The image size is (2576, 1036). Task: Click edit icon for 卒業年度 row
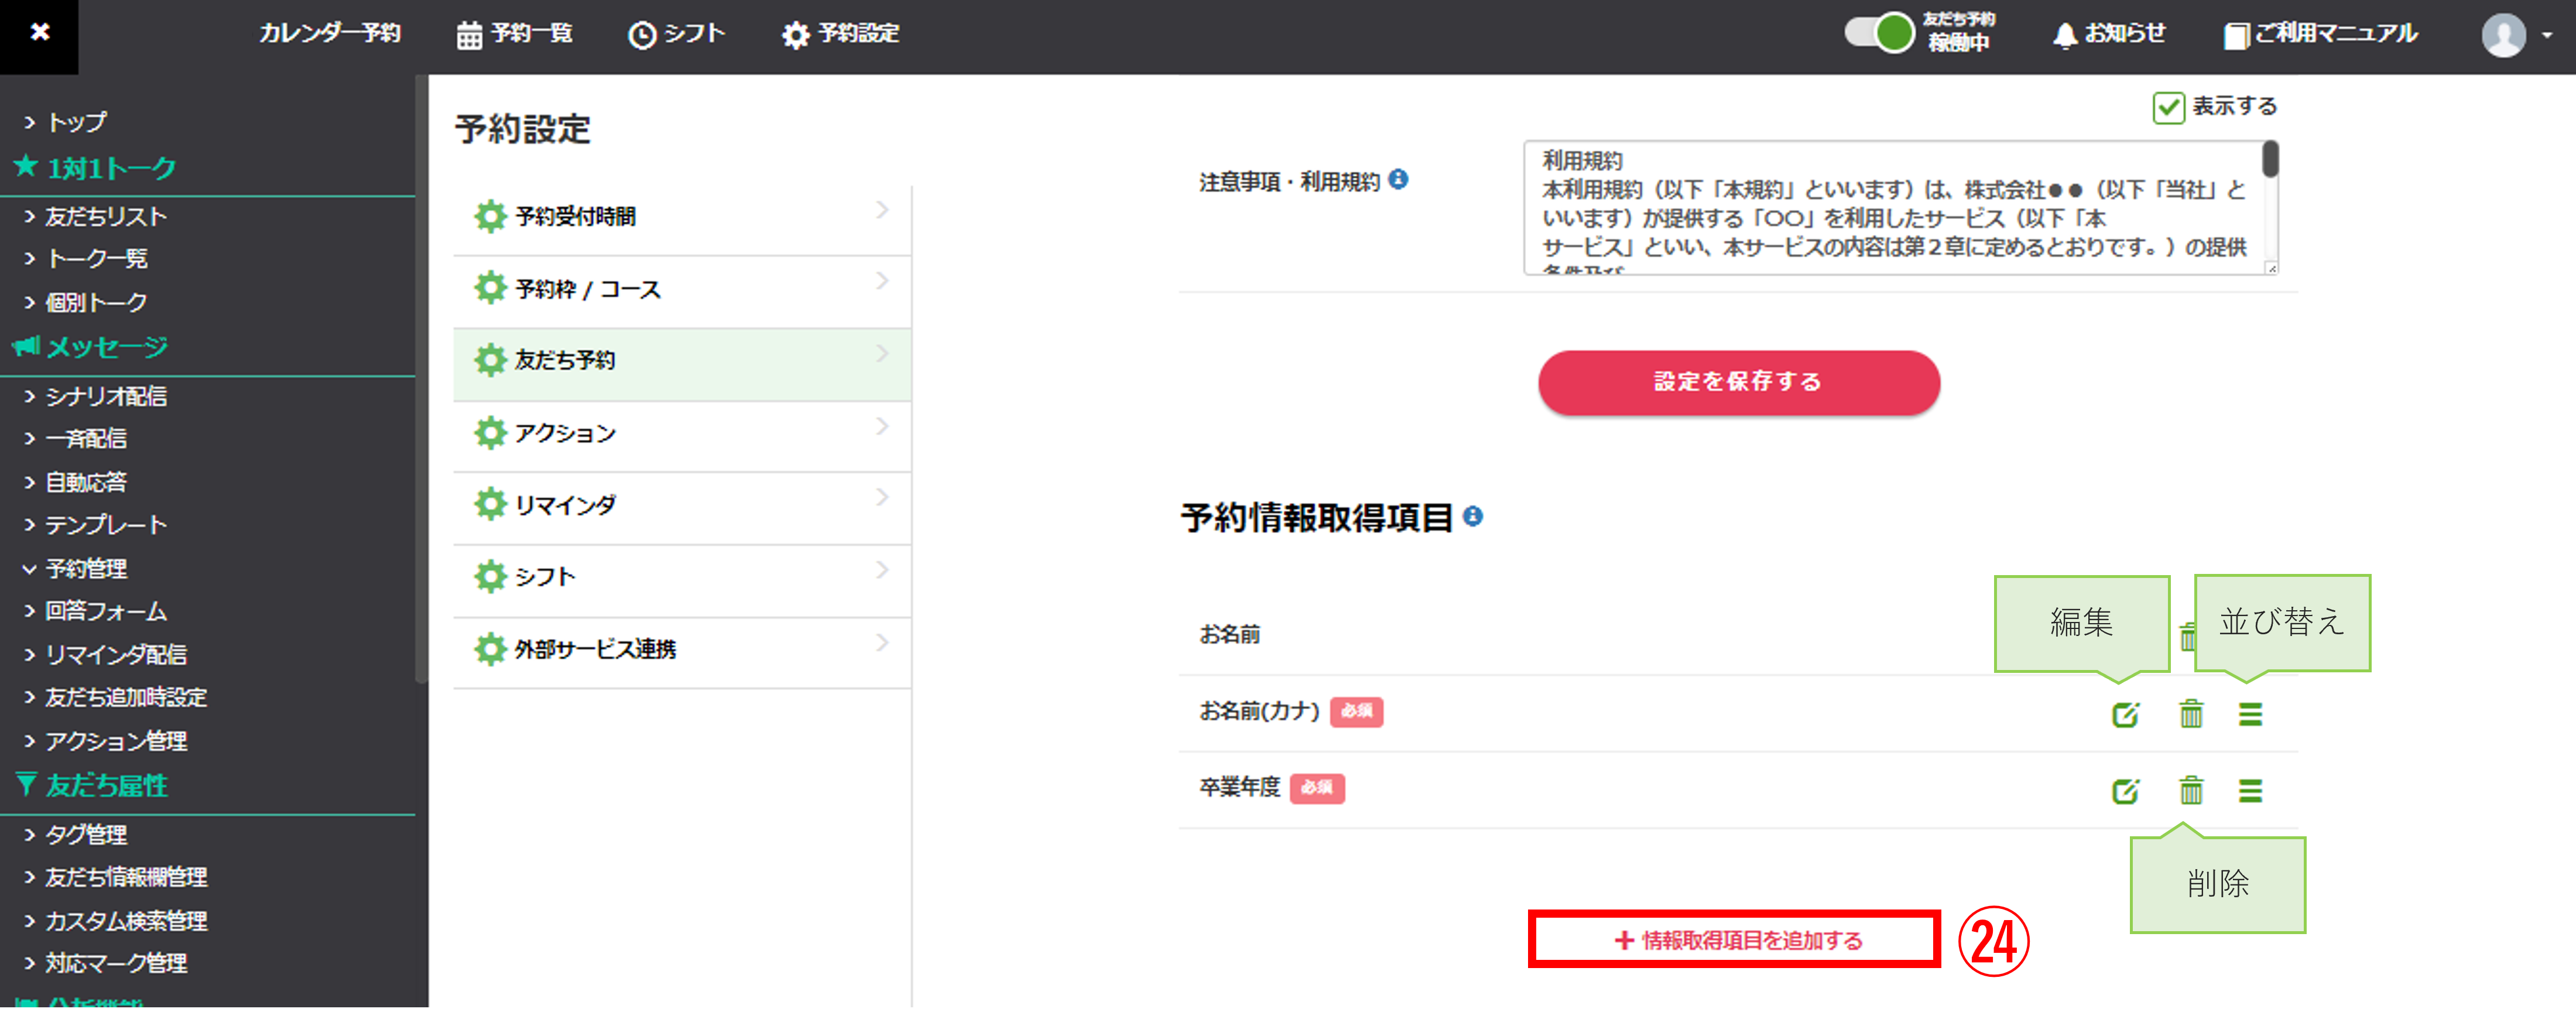(2125, 791)
